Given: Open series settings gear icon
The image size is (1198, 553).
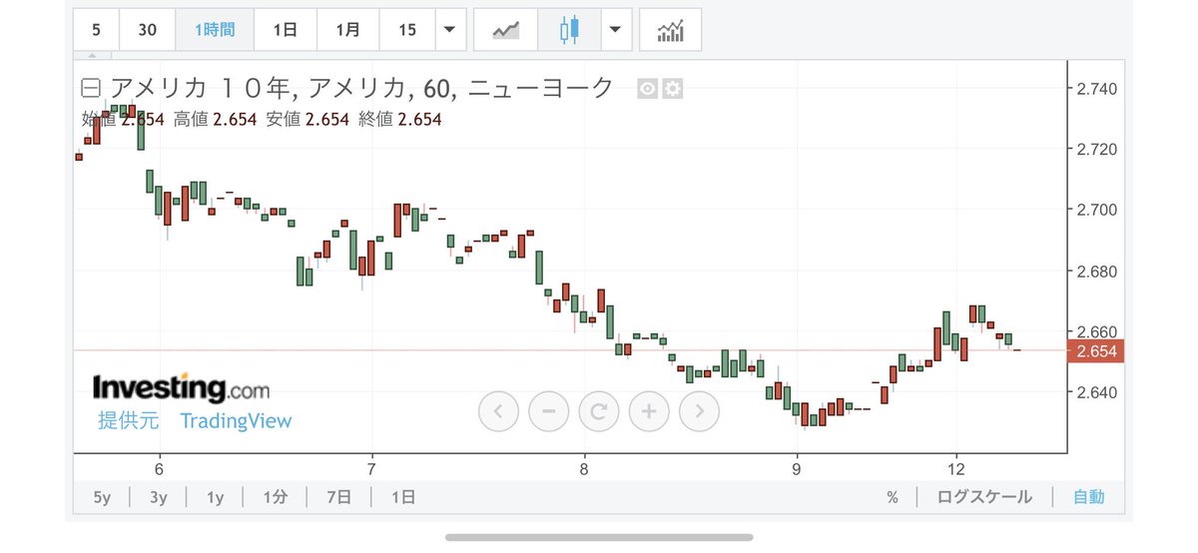Looking at the screenshot, I should pos(673,89).
